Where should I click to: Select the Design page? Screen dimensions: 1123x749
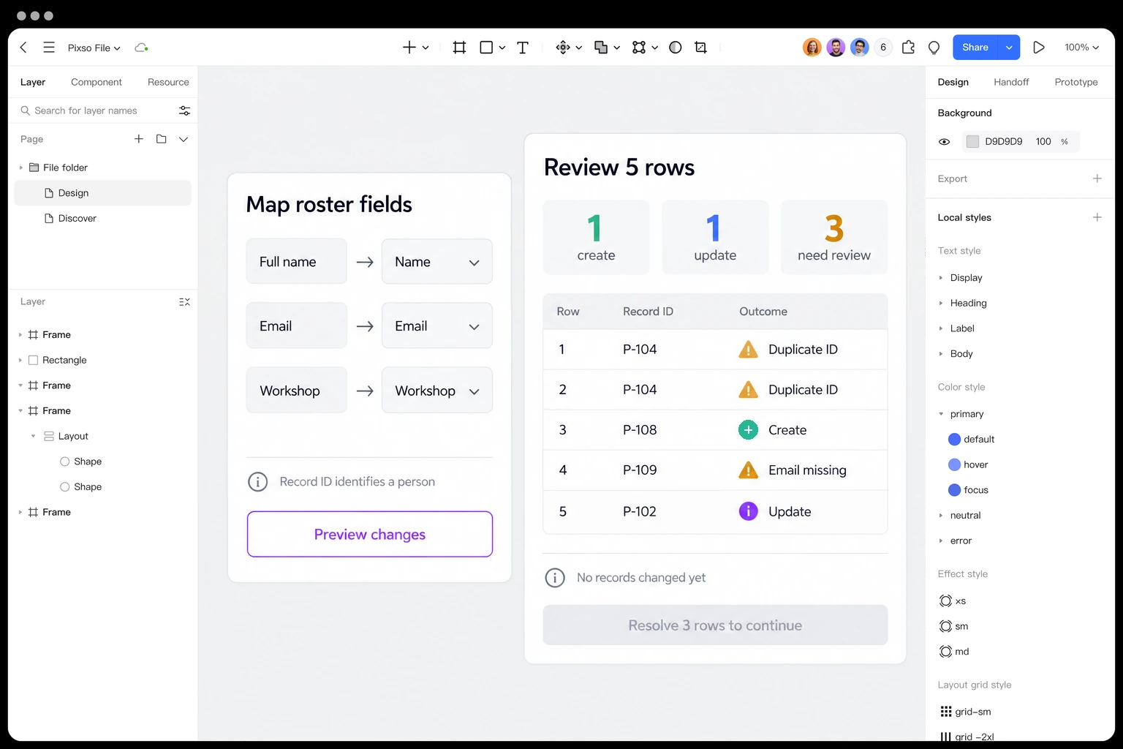[x=103, y=193]
